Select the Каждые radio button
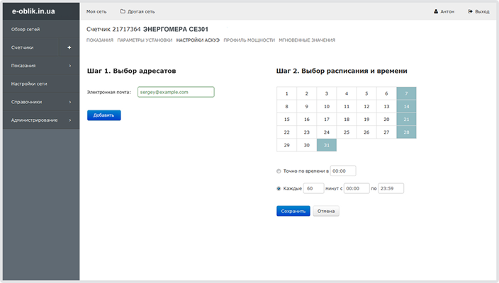499x283 pixels. pyautogui.click(x=279, y=188)
